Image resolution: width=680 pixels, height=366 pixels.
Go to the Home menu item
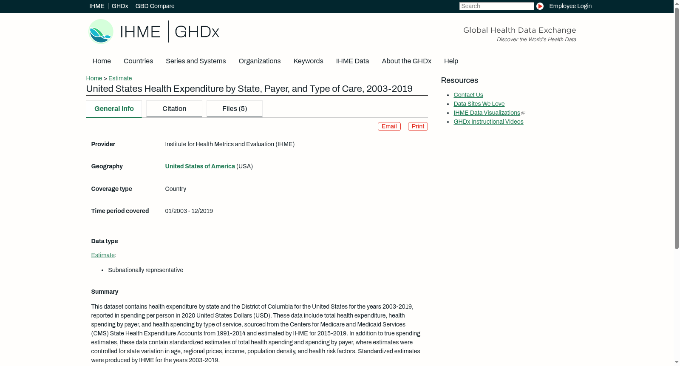[x=102, y=61]
